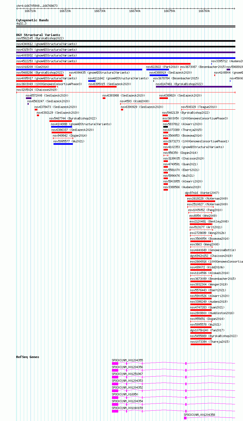Screen dimensions: 243x421
Task: Click the nsv4440649 GenomeinaBottle label
Action: click(x=213, y=250)
